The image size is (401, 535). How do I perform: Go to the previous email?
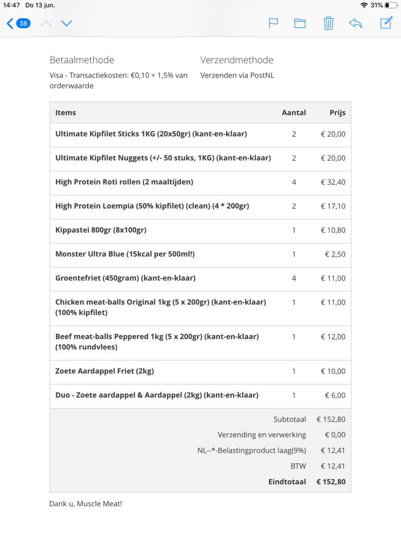[x=46, y=23]
